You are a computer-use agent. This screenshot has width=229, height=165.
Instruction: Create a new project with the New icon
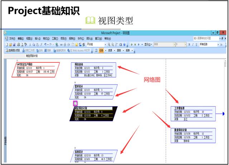click(x=6, y=45)
